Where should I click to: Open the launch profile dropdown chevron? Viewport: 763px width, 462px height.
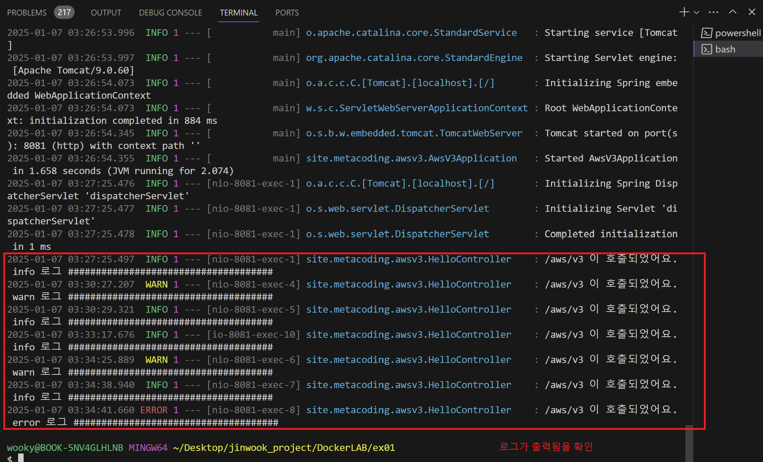coord(697,12)
